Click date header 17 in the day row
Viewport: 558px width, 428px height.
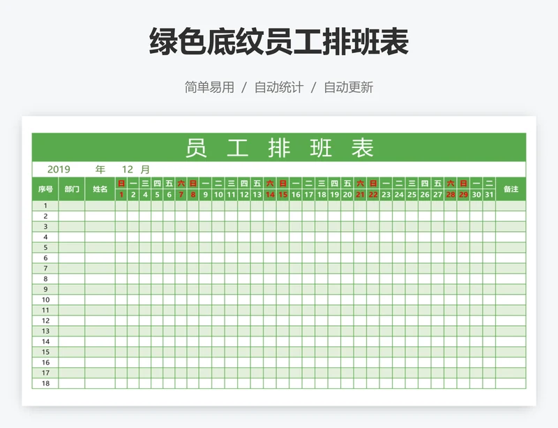click(308, 195)
